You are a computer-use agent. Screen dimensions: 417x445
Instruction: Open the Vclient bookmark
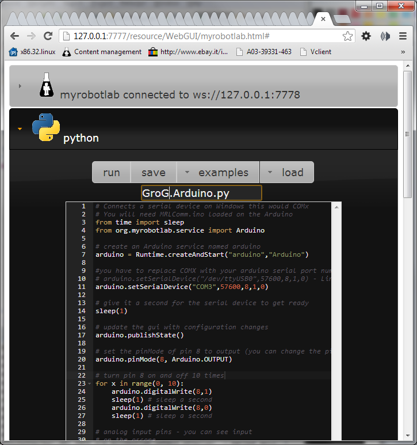tap(316, 52)
